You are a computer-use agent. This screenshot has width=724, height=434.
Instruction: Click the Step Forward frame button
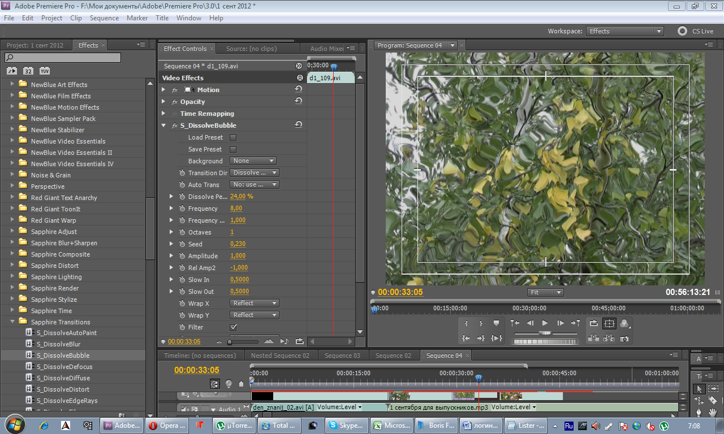coord(561,323)
